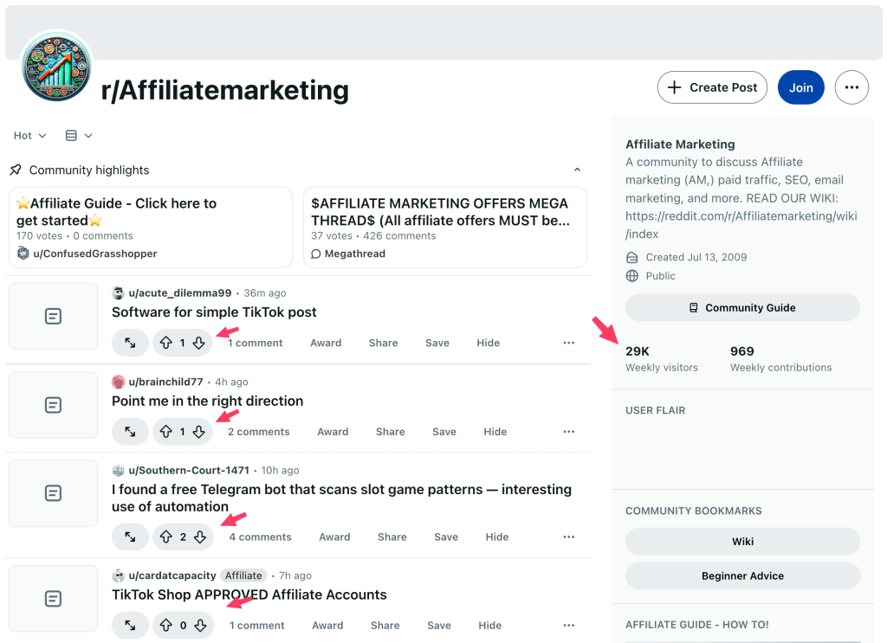Upvote the 'Software for simple TikTok post' post
The image size is (887, 643).
point(165,343)
